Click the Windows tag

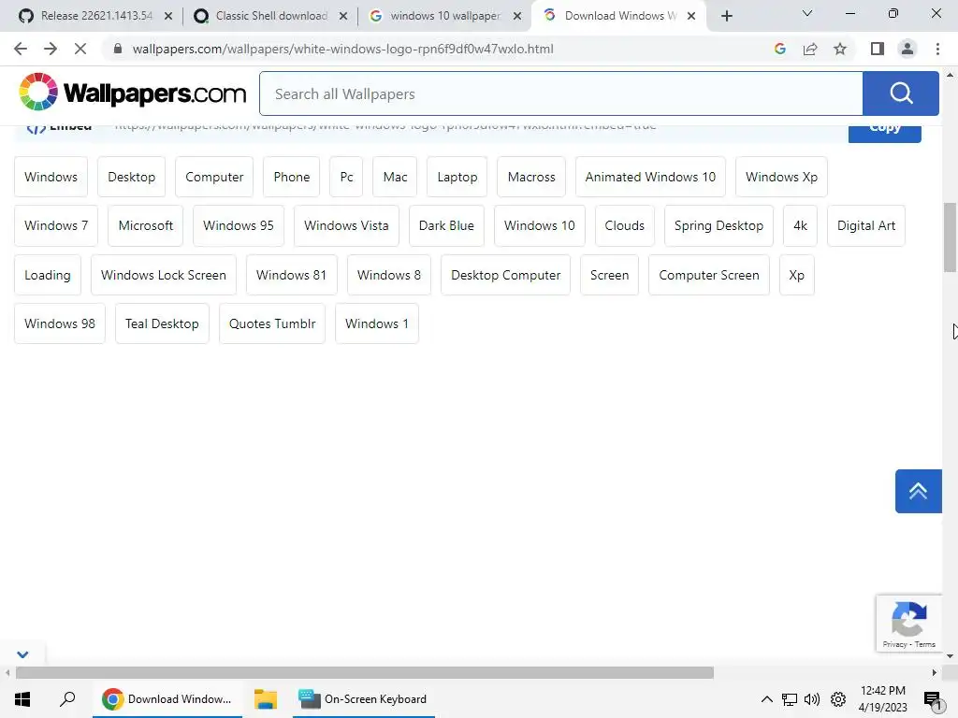[x=51, y=177]
